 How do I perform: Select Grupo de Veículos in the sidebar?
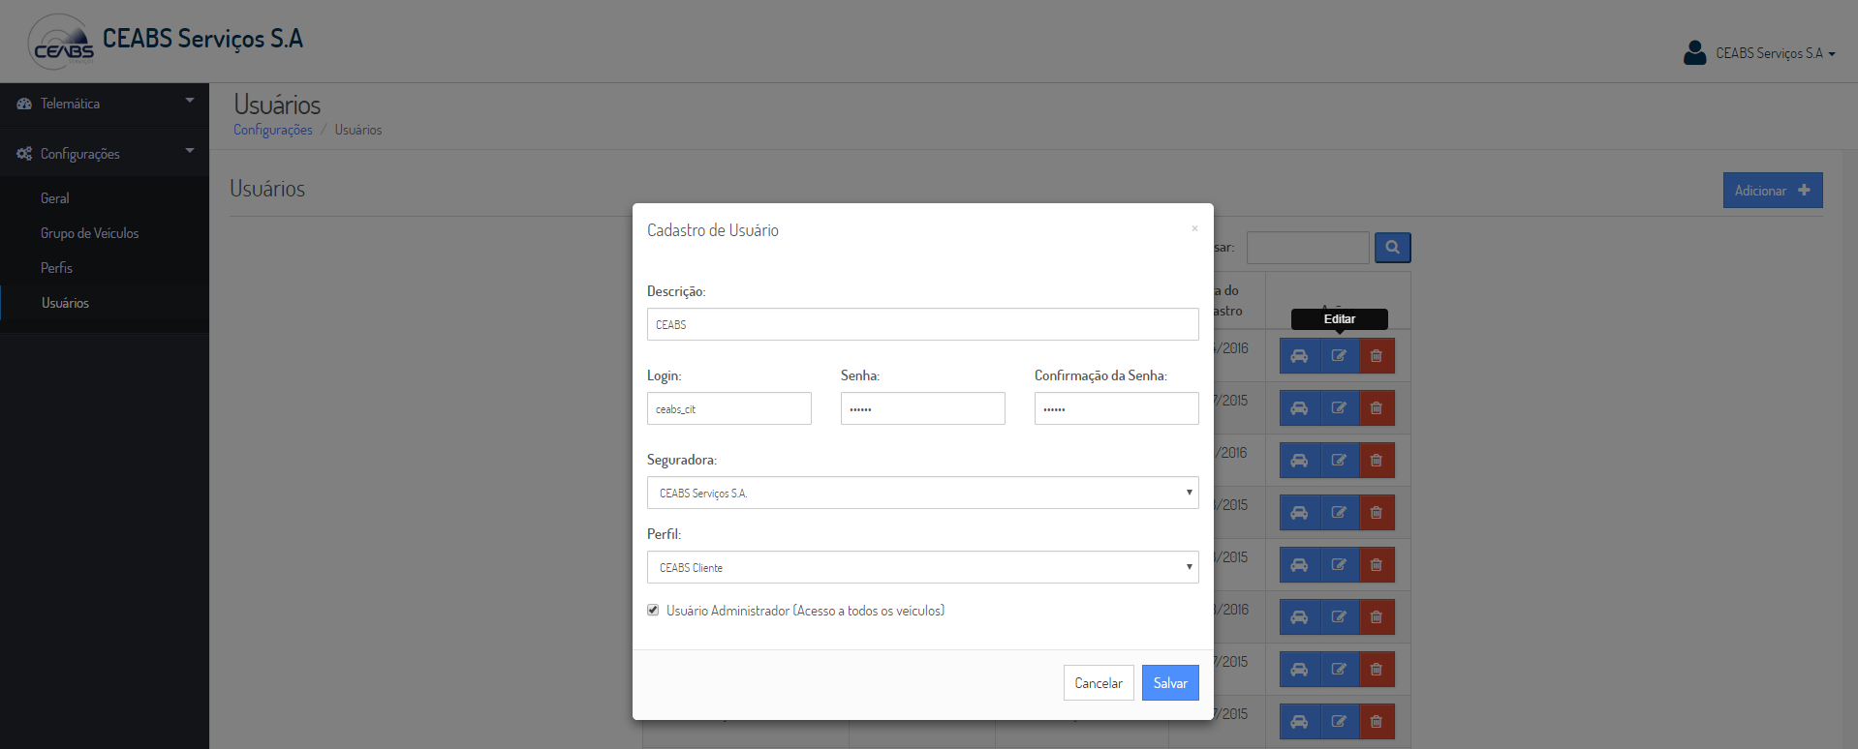coord(90,233)
